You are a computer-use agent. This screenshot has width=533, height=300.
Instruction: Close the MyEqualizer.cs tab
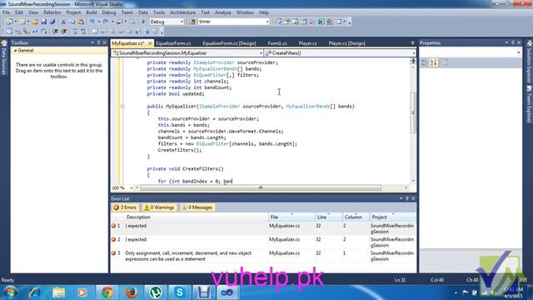[150, 43]
